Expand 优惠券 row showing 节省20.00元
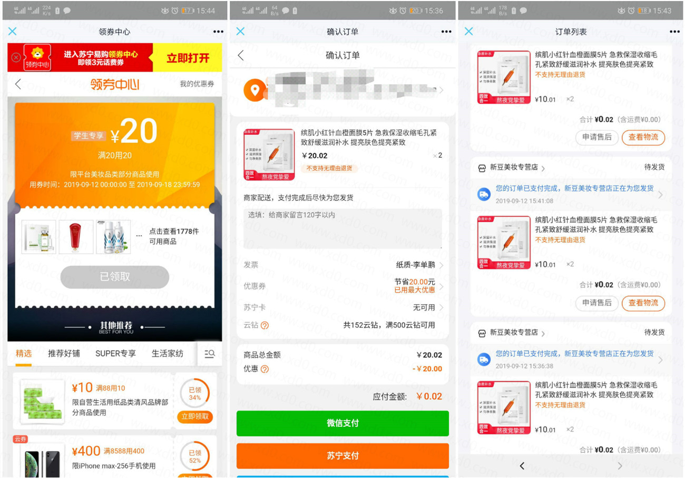Viewport: 685px width, 478px height. click(x=342, y=286)
